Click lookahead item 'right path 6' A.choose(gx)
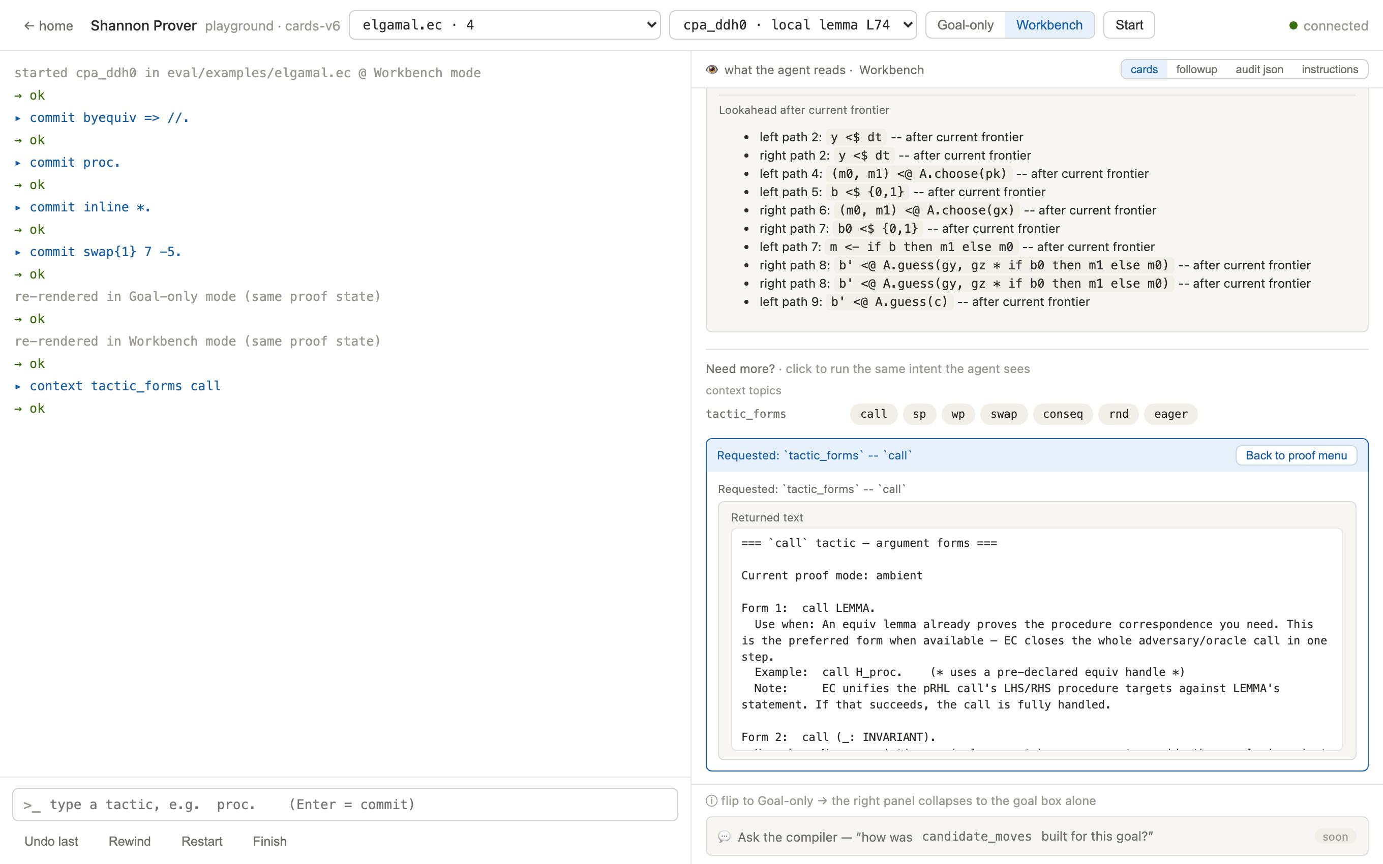 (957, 210)
